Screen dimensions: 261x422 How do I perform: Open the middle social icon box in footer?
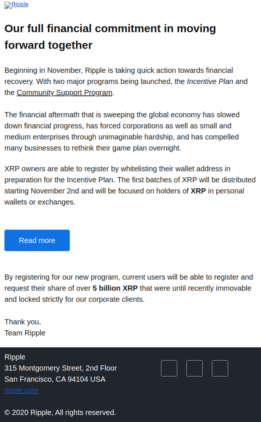click(x=194, y=368)
